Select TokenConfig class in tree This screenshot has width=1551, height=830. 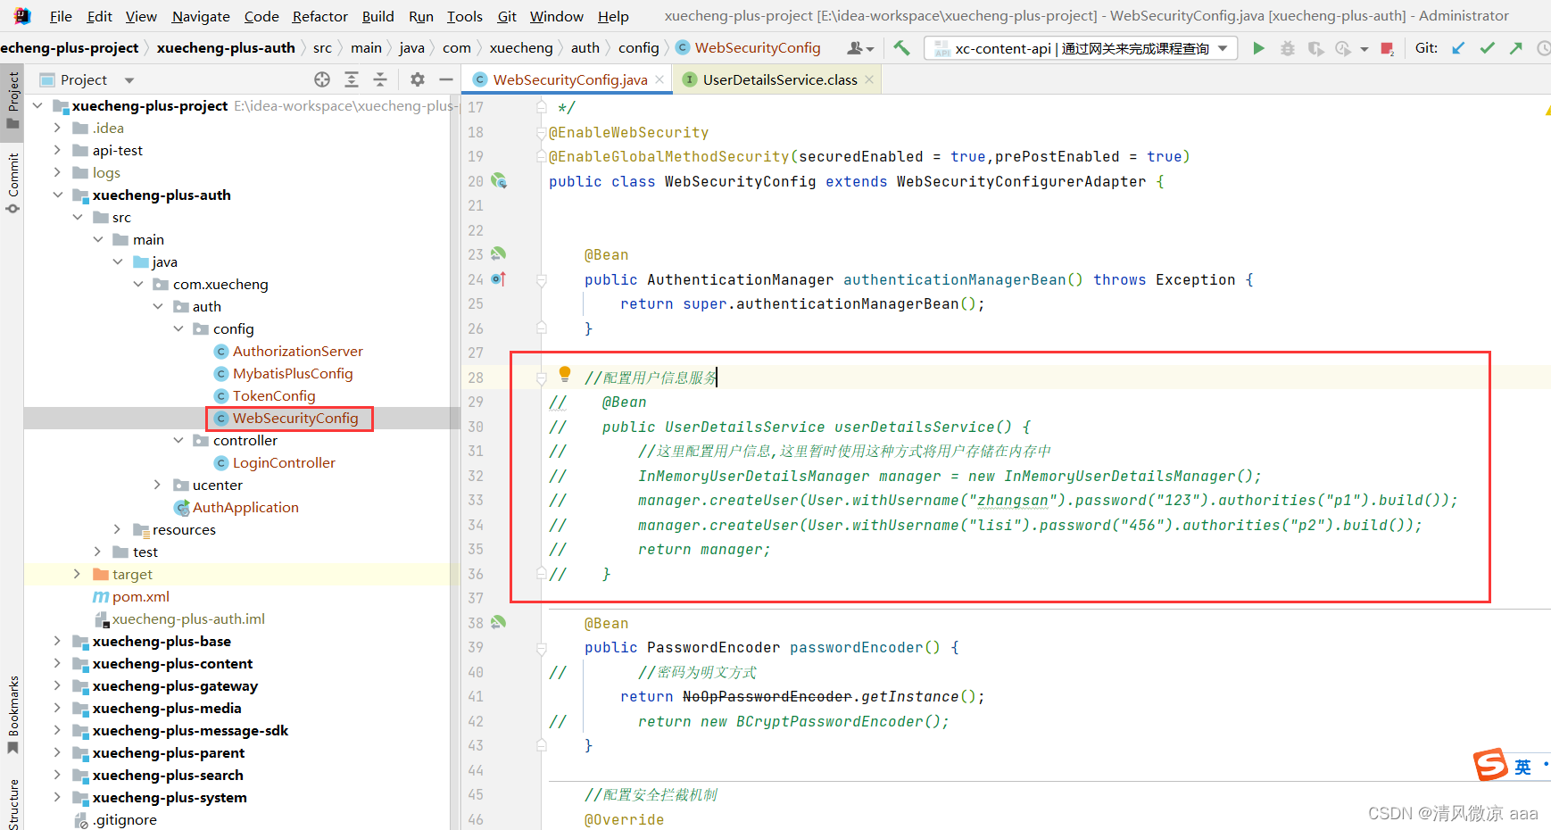tap(274, 395)
